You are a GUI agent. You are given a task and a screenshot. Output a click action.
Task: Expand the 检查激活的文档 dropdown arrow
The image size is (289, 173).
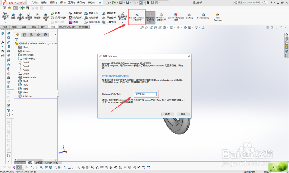click(123, 23)
